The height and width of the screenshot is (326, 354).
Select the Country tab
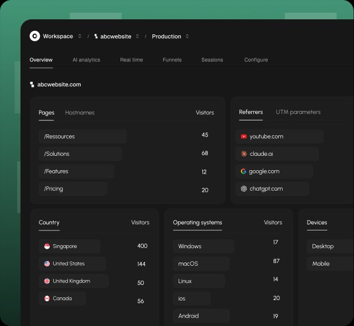click(x=49, y=223)
